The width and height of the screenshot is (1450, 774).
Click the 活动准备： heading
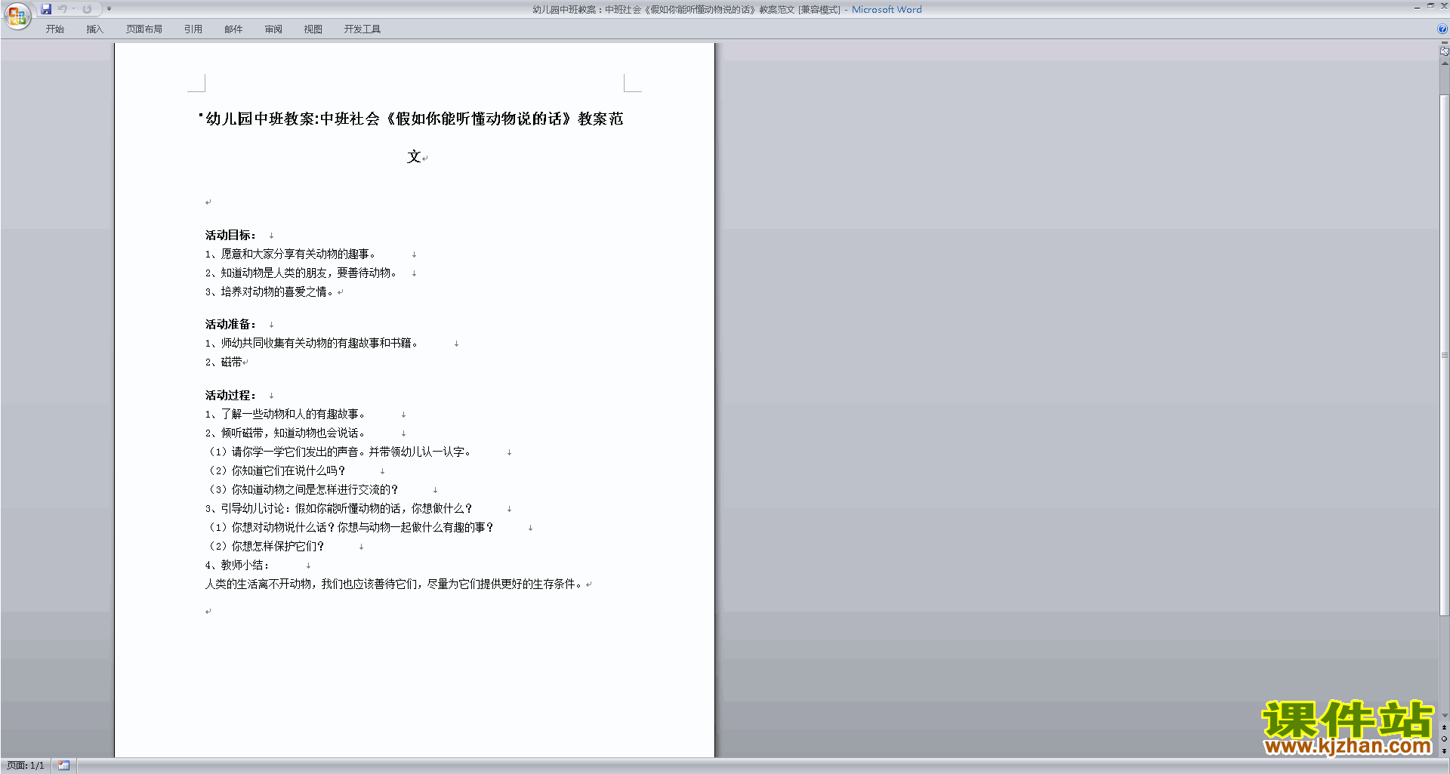[230, 325]
